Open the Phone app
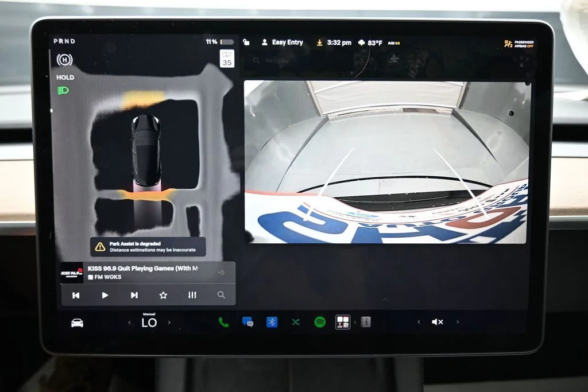The image size is (588, 392). pos(223,322)
